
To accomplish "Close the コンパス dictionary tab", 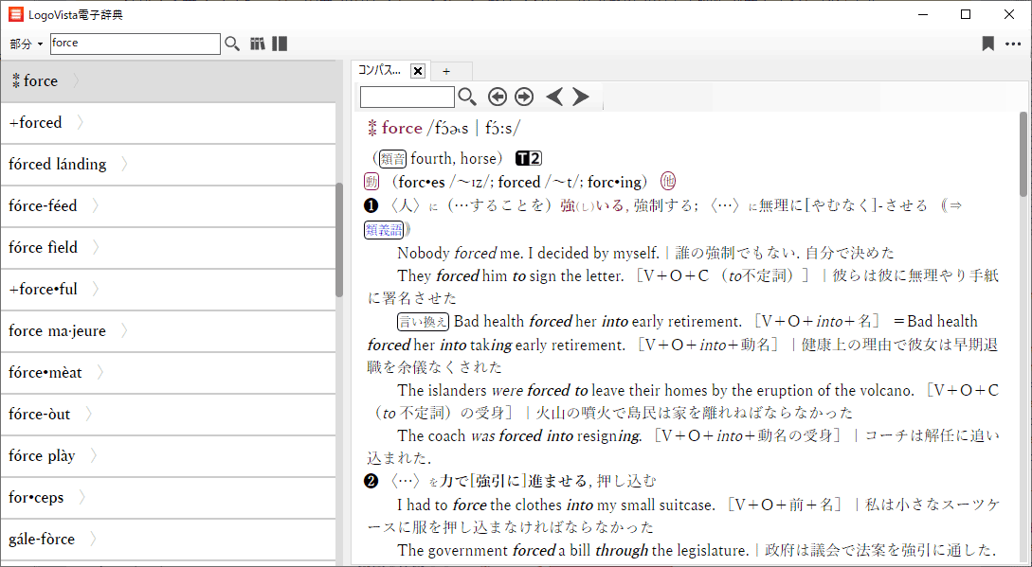I will (x=418, y=71).
